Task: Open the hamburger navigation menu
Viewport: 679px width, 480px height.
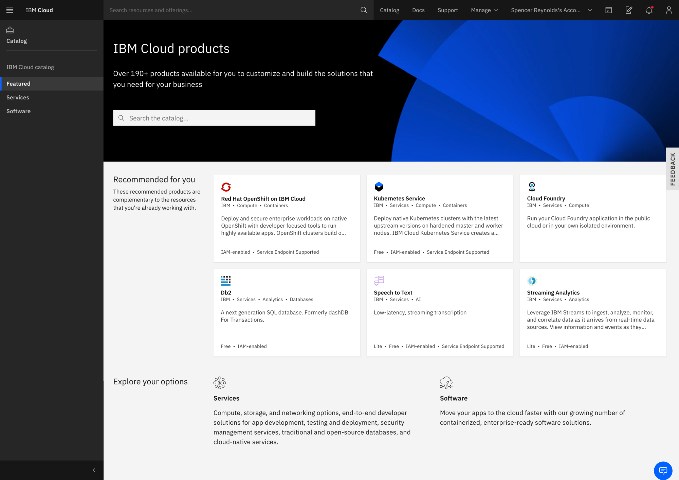Action: pos(10,10)
